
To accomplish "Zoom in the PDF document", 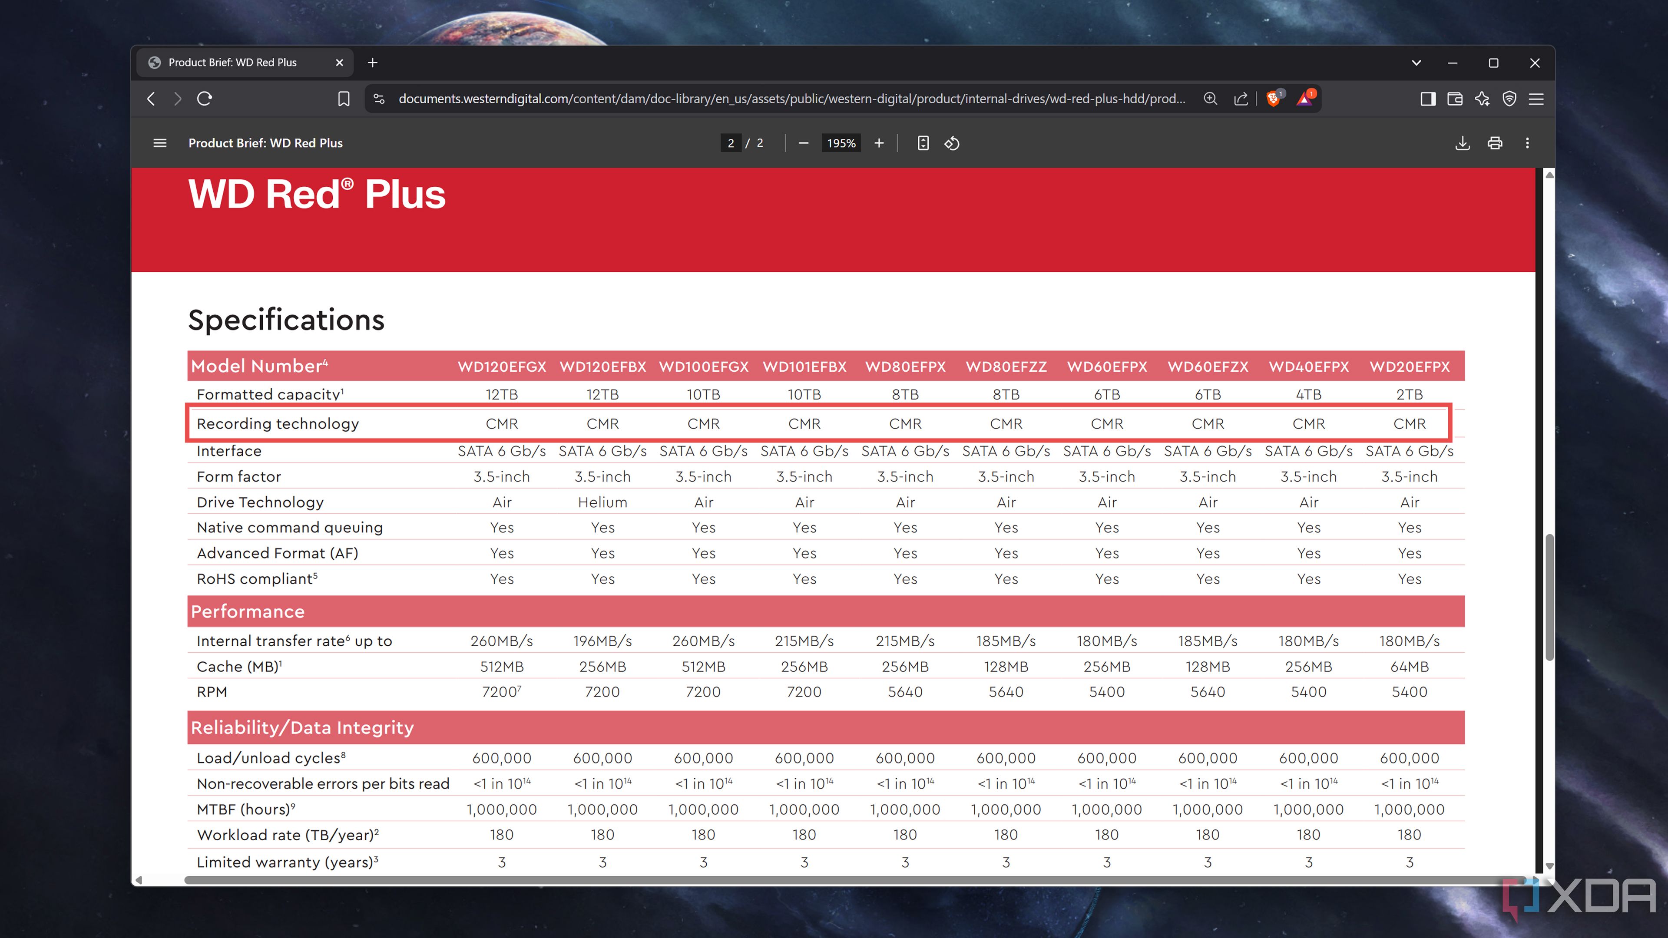I will click(x=879, y=143).
